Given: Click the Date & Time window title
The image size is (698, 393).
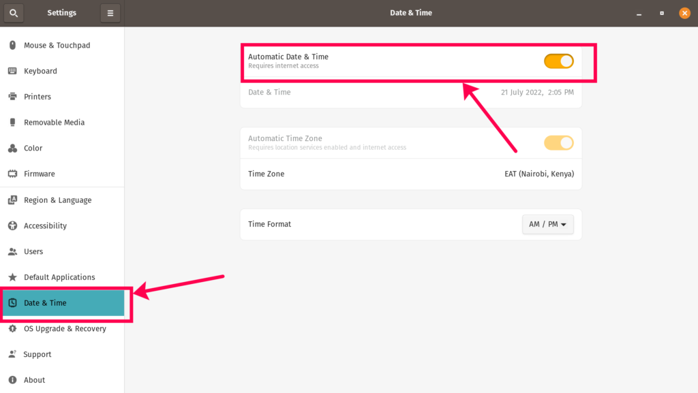Looking at the screenshot, I should [x=411, y=13].
